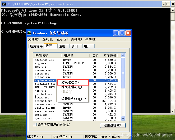Image resolution: width=175 pixels, height=140 pixels.
Task: Click cmd window scroll down arrow
Action: [173, 111]
